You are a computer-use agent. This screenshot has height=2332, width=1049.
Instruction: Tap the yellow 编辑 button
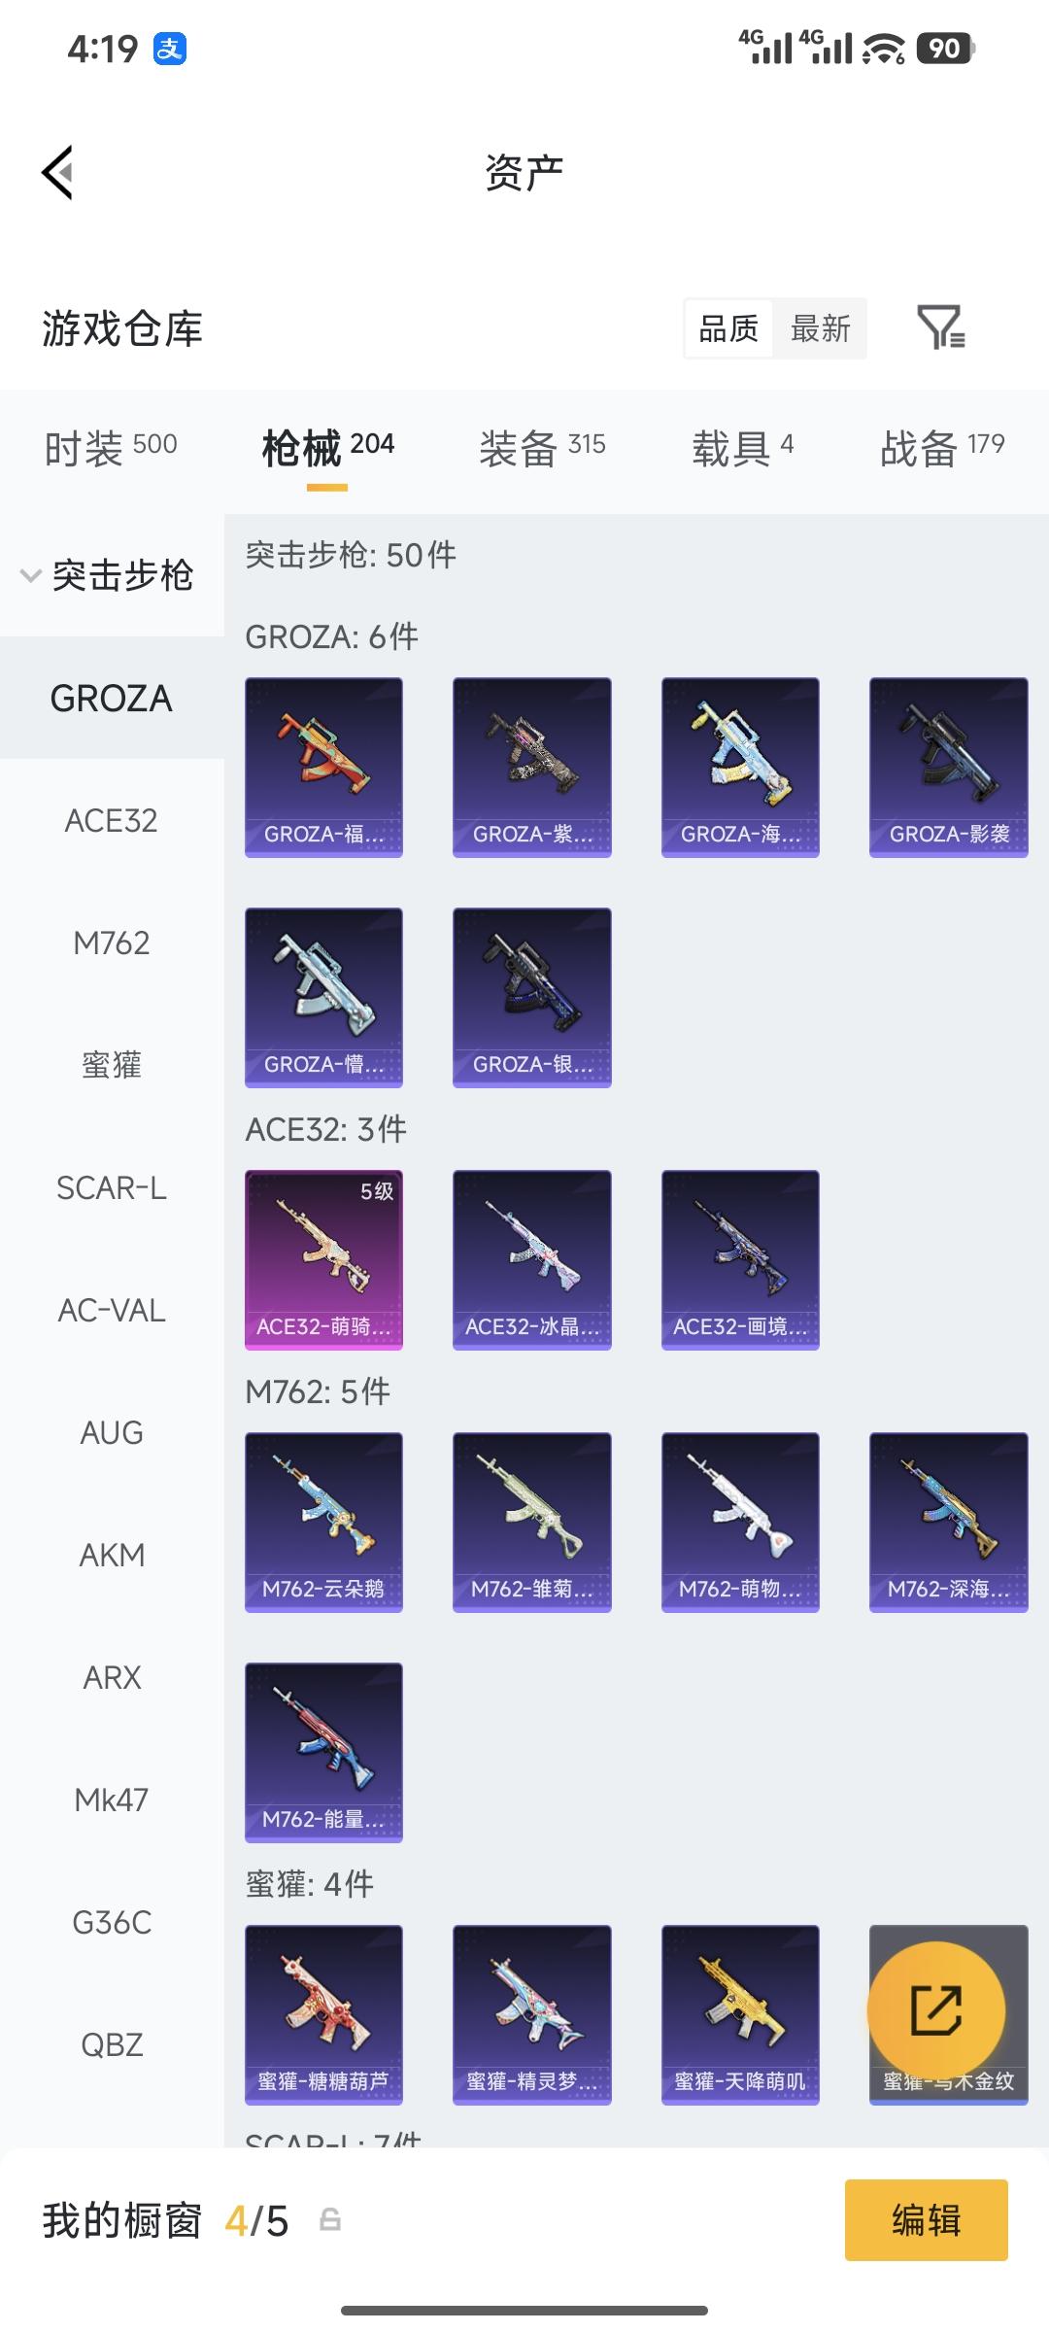pos(926,2220)
